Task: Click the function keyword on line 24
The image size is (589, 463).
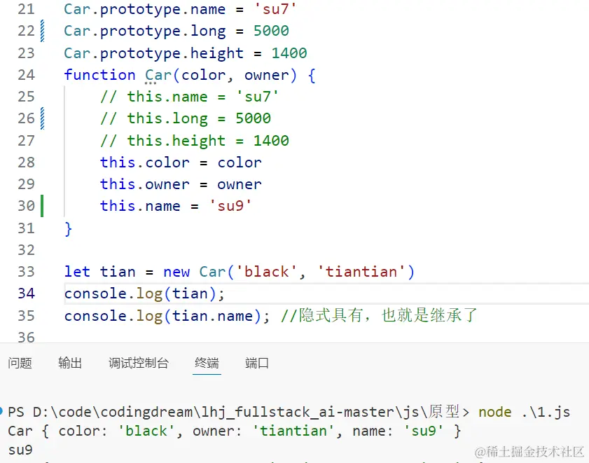Action: [x=99, y=75]
